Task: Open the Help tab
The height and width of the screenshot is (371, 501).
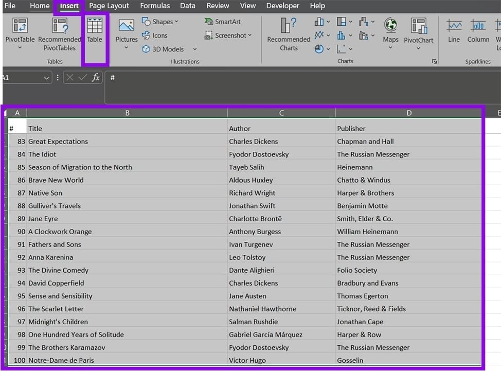Action: tap(317, 6)
